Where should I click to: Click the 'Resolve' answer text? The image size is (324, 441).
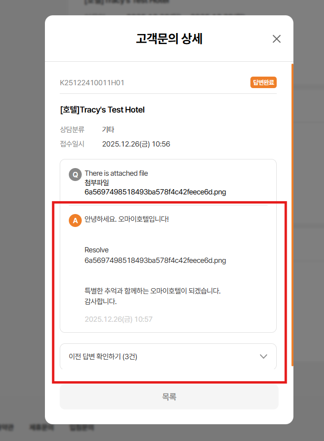coord(97,250)
